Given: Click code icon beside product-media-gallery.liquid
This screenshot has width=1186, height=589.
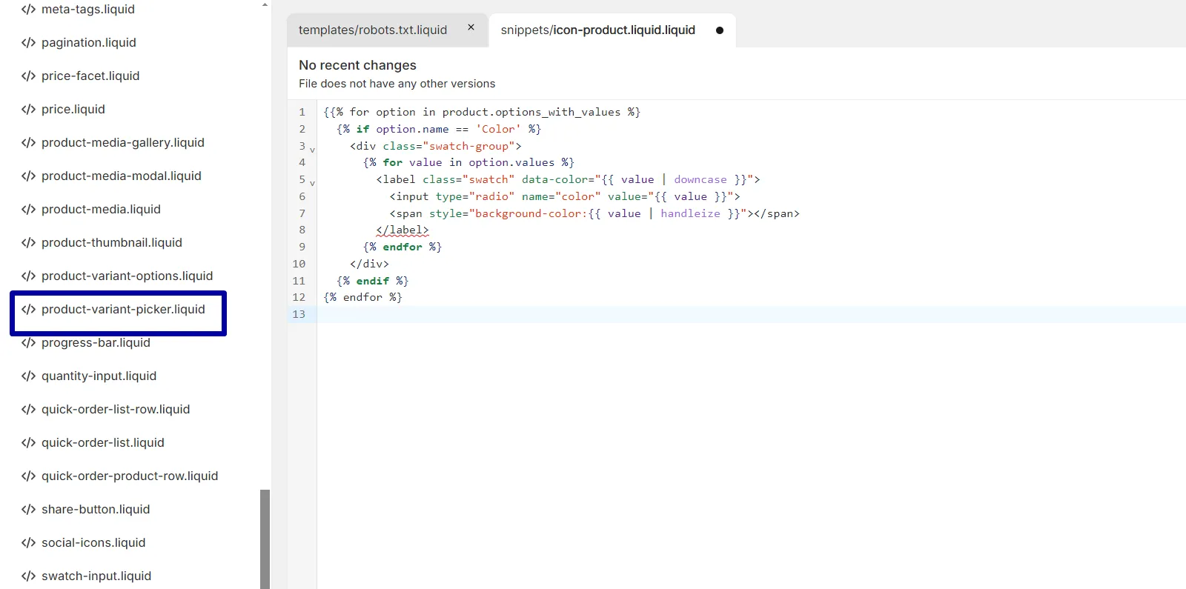Looking at the screenshot, I should point(28,143).
